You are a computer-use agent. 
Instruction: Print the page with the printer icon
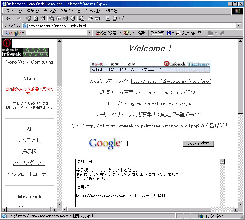90,18
